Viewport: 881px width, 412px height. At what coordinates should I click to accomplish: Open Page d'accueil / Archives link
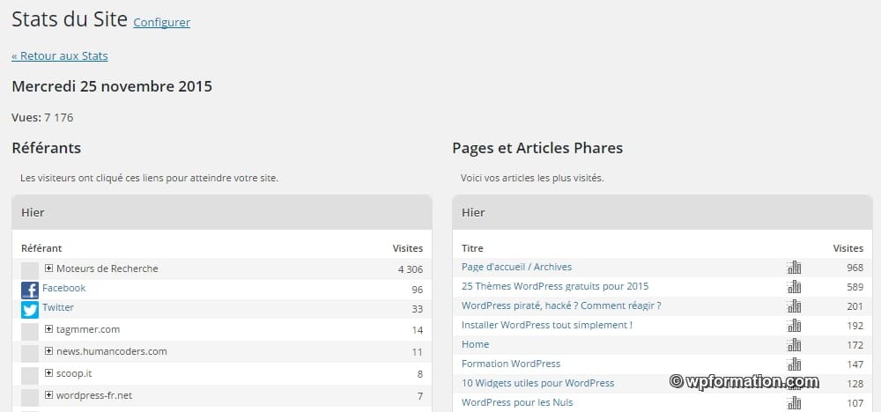pos(517,267)
